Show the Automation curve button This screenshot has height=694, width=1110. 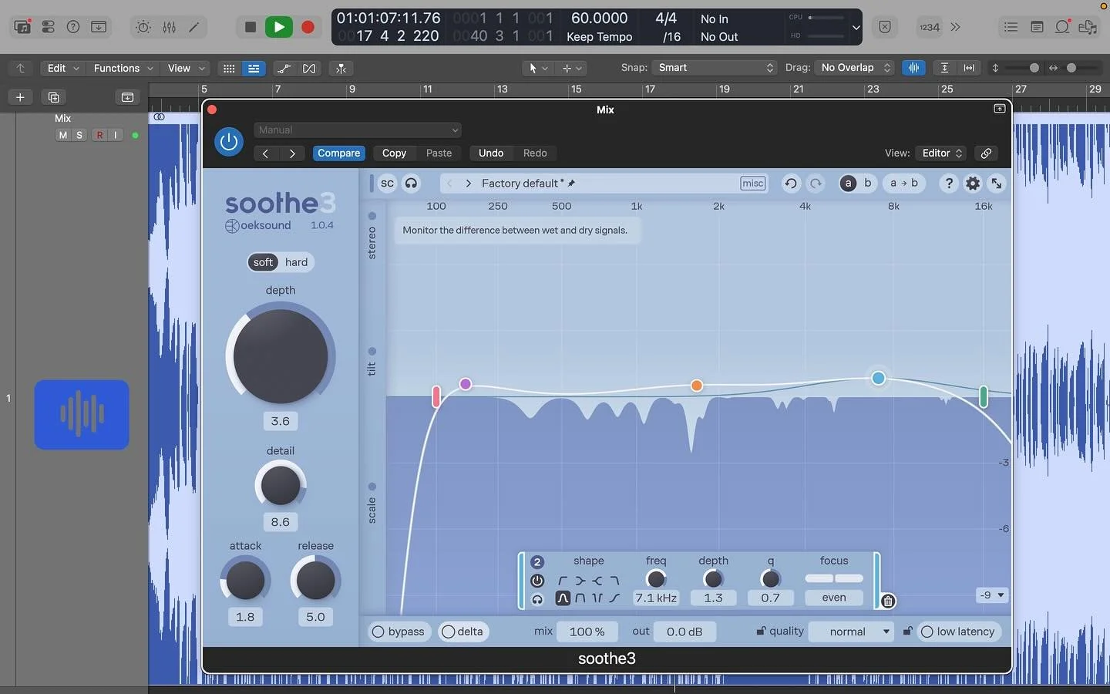[284, 69]
